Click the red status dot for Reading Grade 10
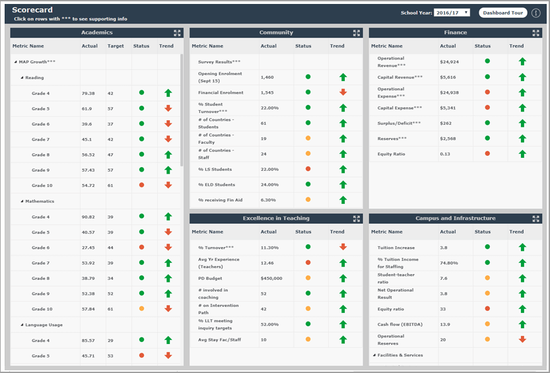The width and height of the screenshot is (550, 373). click(142, 185)
